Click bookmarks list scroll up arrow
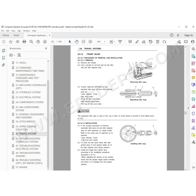This screenshot has height=196, width=196. 48,61
